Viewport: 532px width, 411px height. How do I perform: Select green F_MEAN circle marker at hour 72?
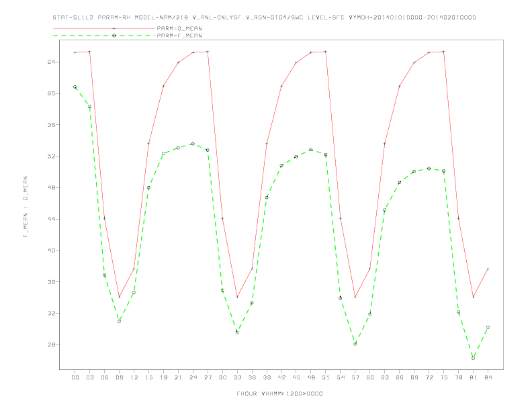tap(429, 169)
